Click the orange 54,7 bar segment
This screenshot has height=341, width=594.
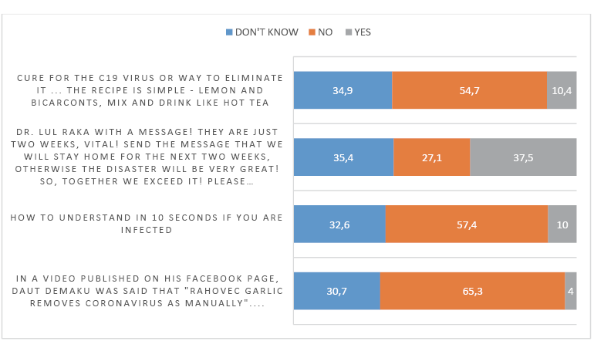pos(470,91)
